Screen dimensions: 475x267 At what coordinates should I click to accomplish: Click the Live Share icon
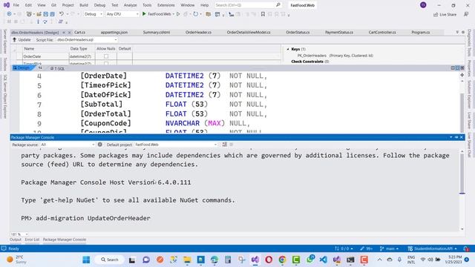pos(436,14)
